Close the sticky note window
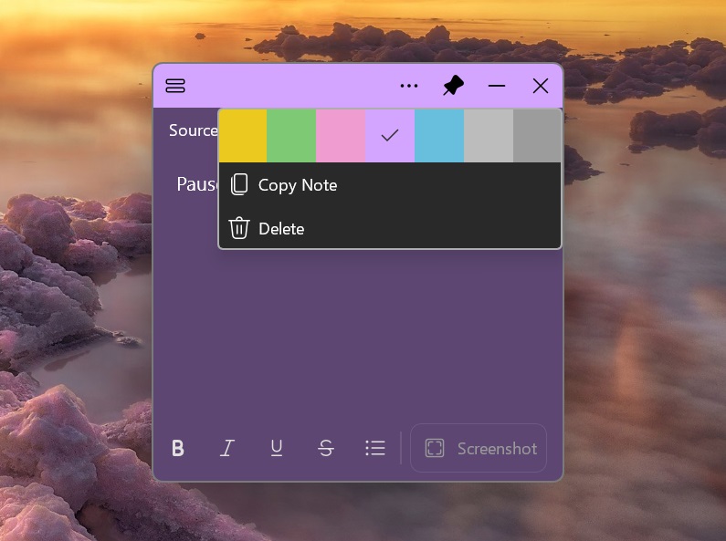 click(541, 86)
